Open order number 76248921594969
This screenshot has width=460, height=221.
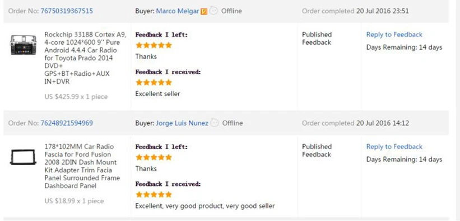click(x=67, y=123)
